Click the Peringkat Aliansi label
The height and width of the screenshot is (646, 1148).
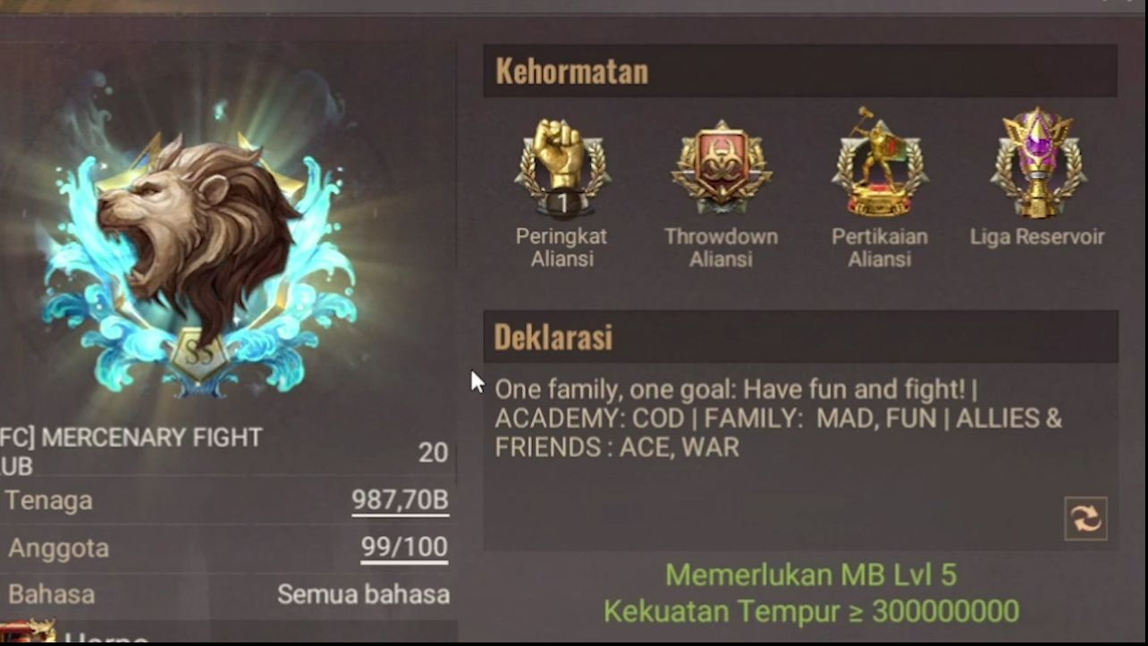[x=561, y=247]
